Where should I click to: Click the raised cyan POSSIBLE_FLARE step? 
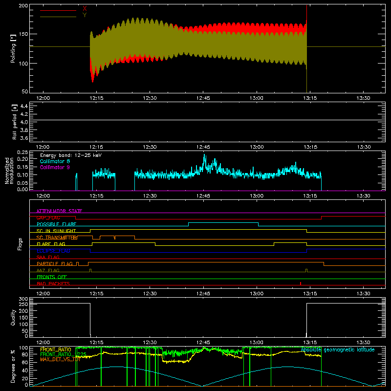(x=223, y=223)
